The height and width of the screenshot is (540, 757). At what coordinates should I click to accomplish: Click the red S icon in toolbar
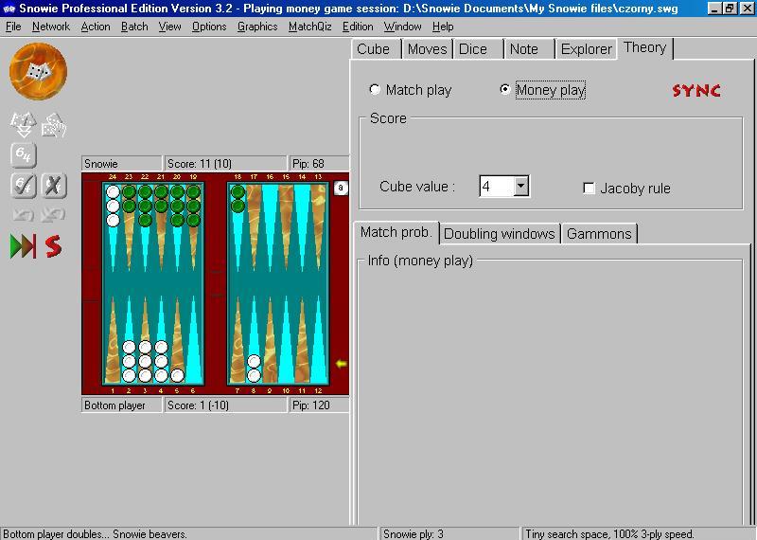54,246
